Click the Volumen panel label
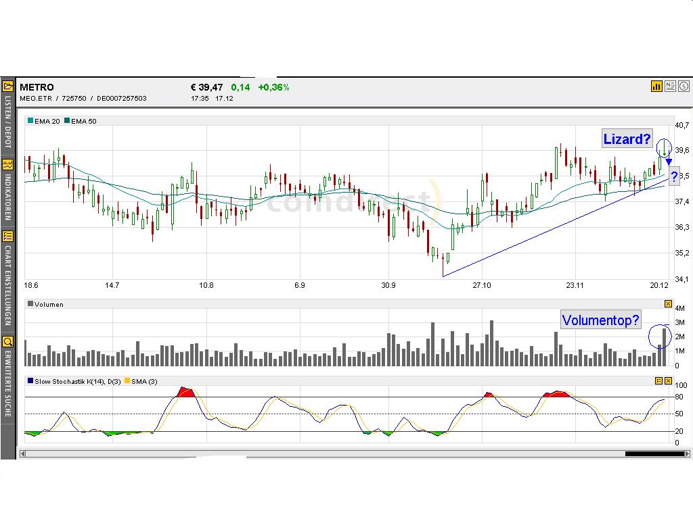The image size is (693, 519). [49, 305]
